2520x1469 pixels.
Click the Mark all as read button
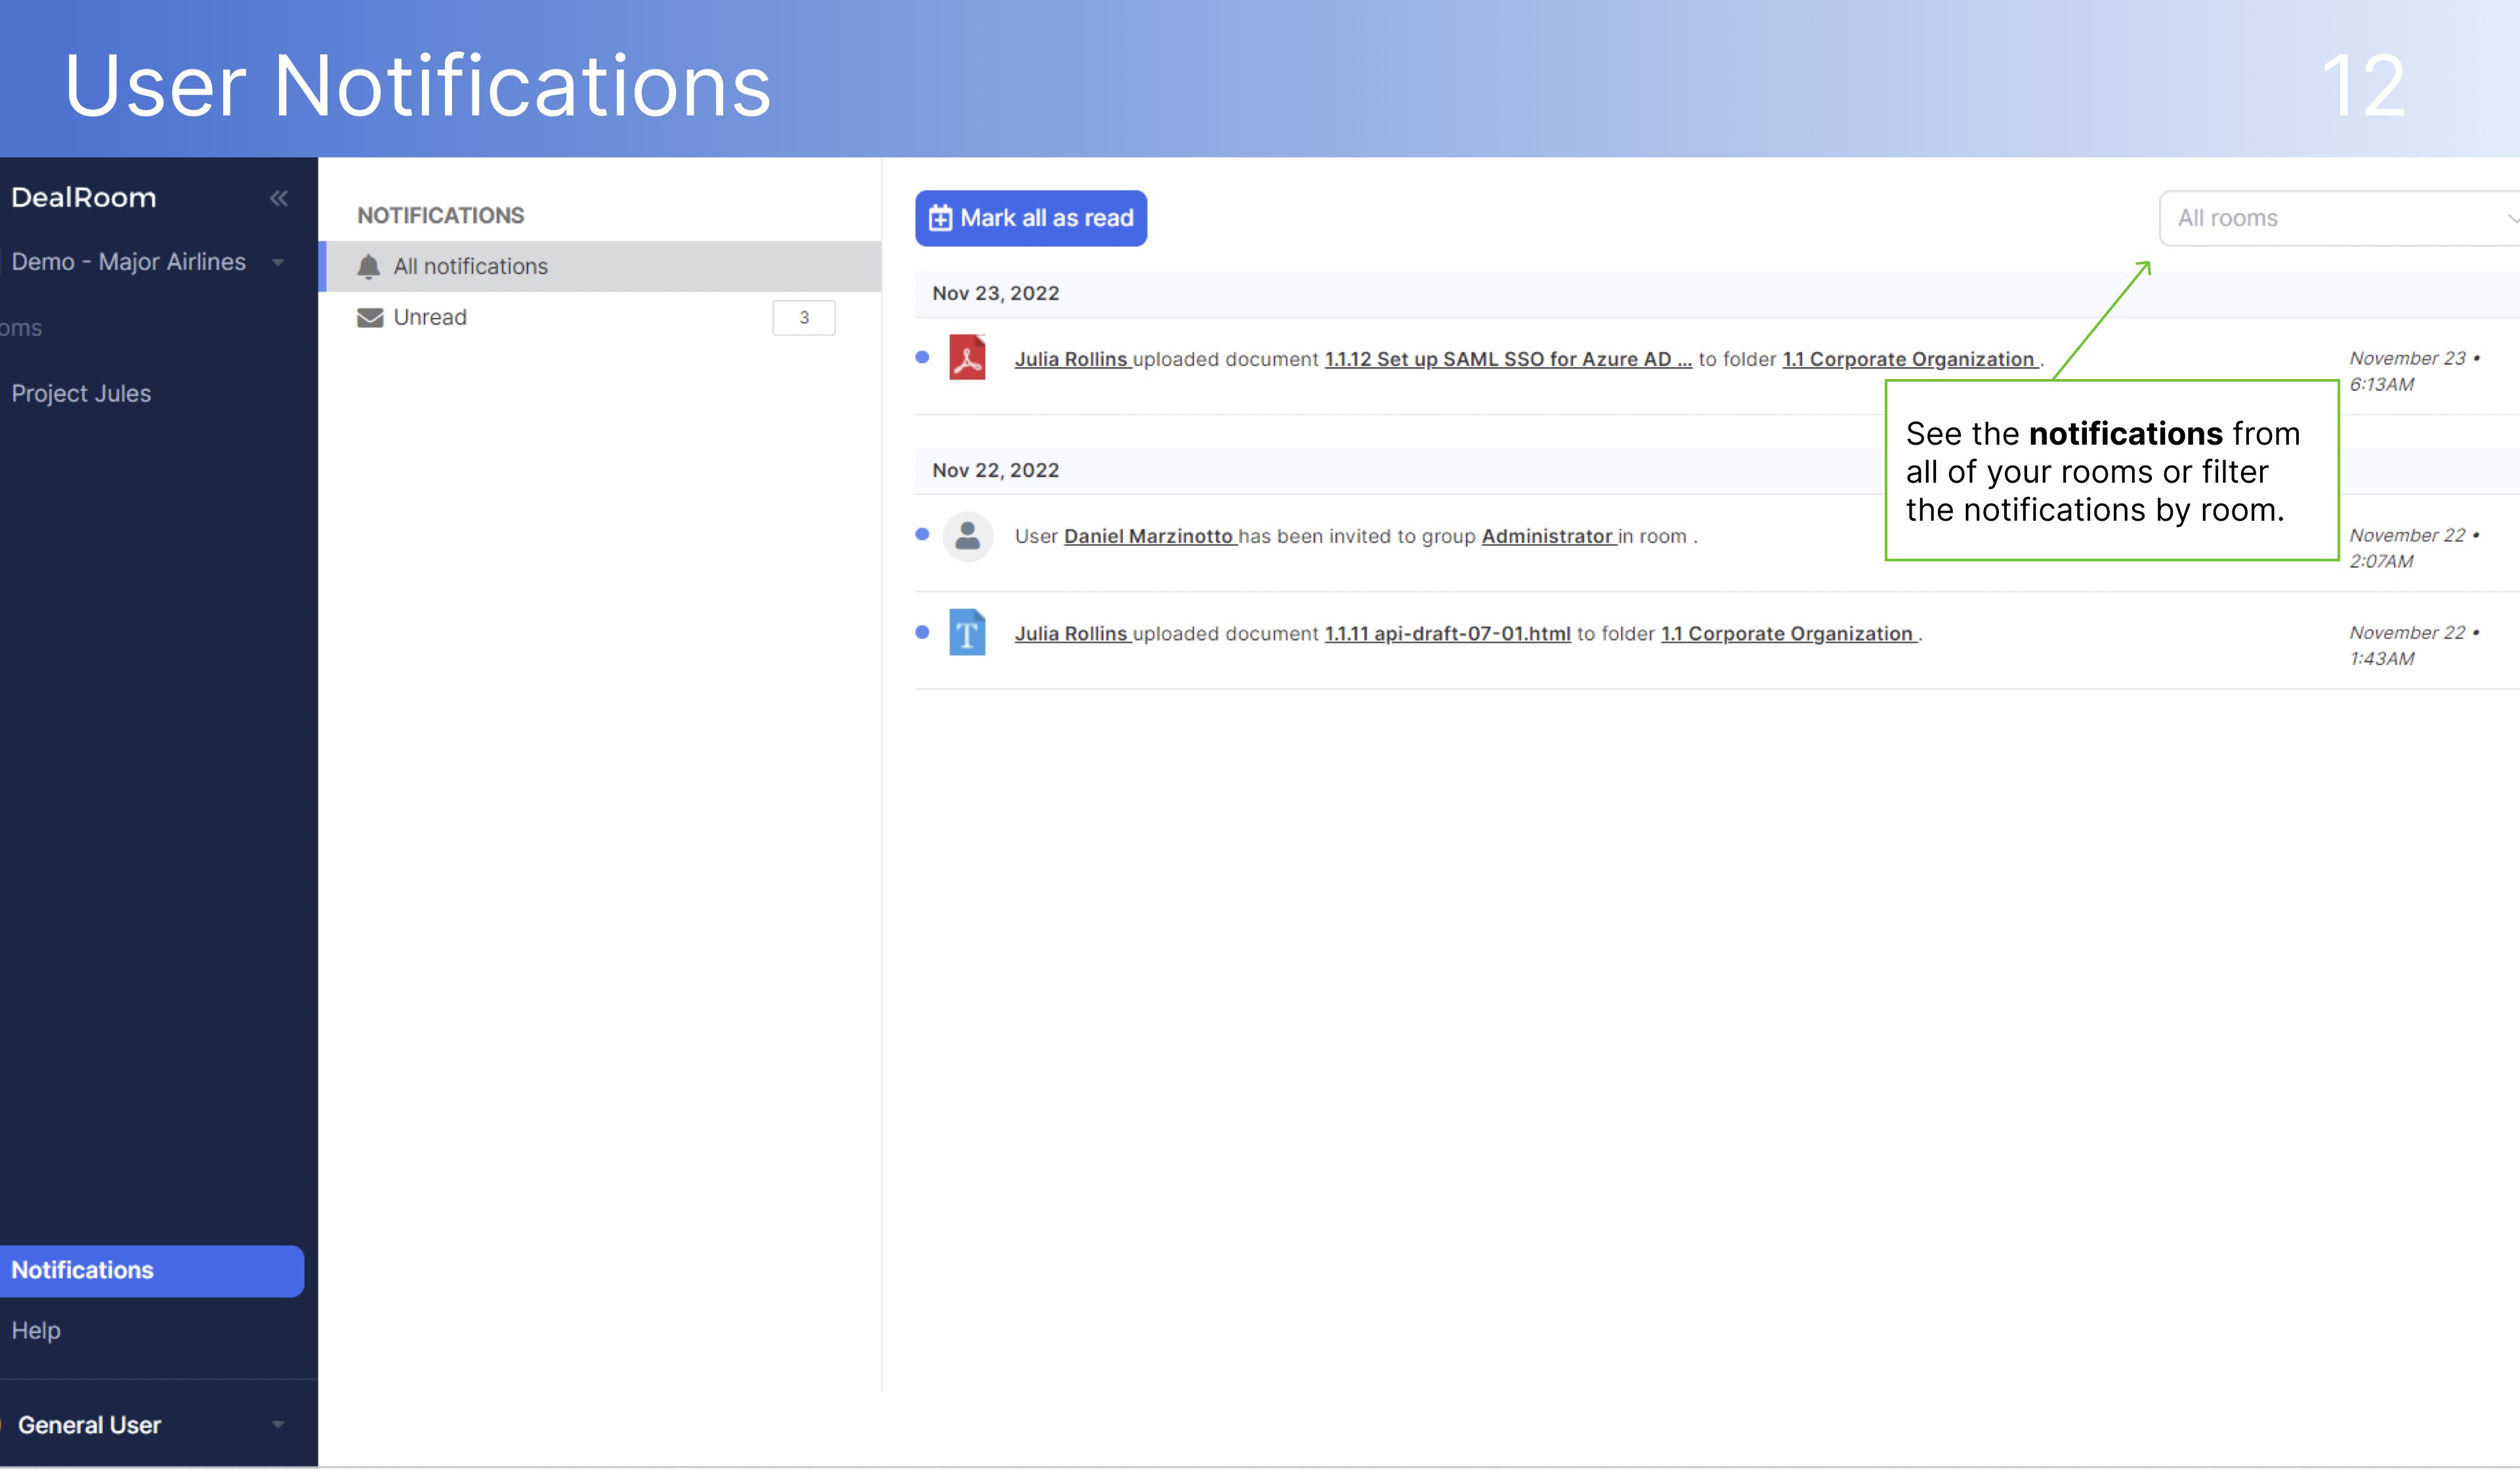point(1030,218)
